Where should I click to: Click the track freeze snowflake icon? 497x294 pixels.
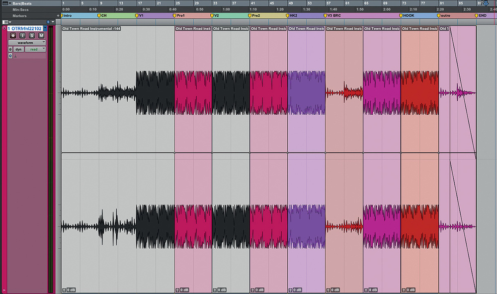point(10,49)
